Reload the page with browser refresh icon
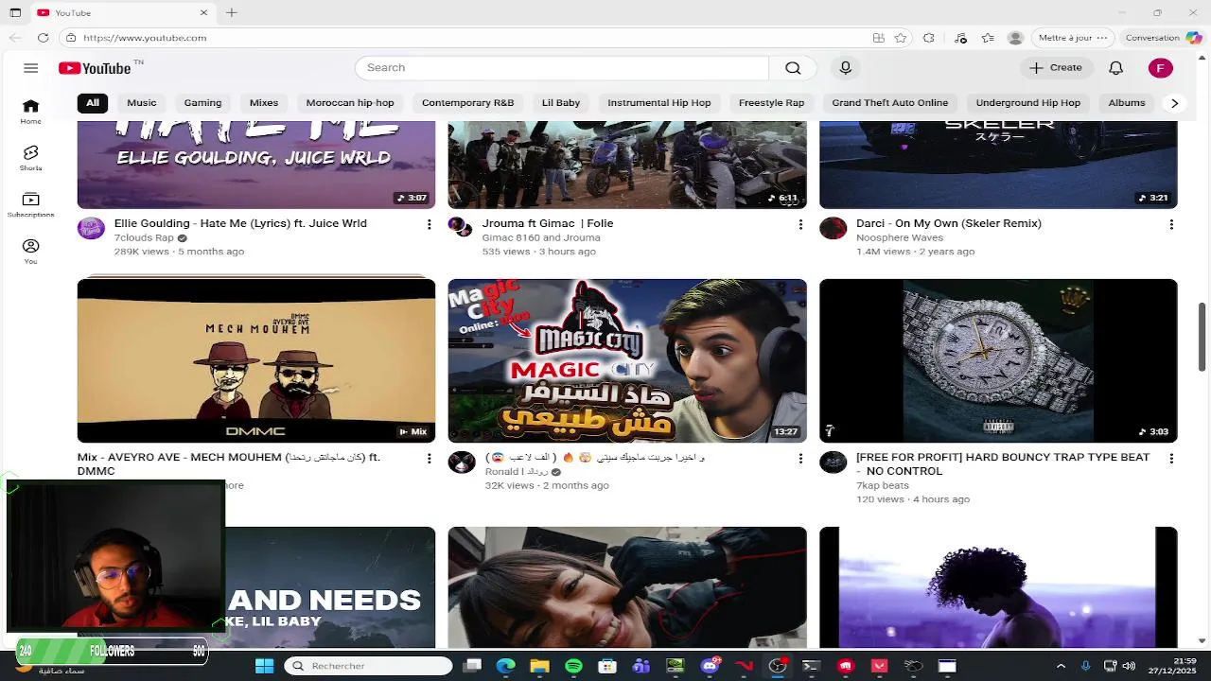Image resolution: width=1211 pixels, height=681 pixels. tap(43, 38)
